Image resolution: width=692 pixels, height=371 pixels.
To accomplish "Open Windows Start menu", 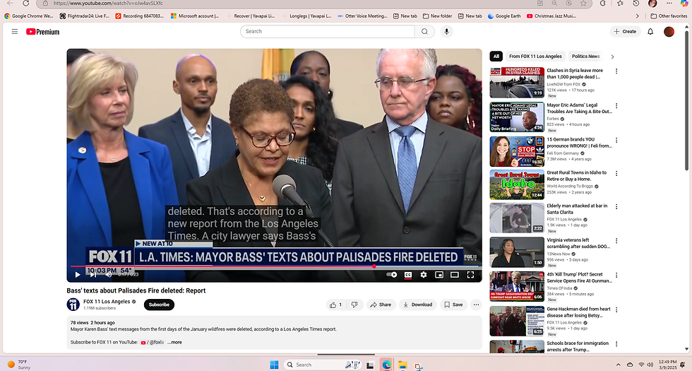I will (274, 365).
